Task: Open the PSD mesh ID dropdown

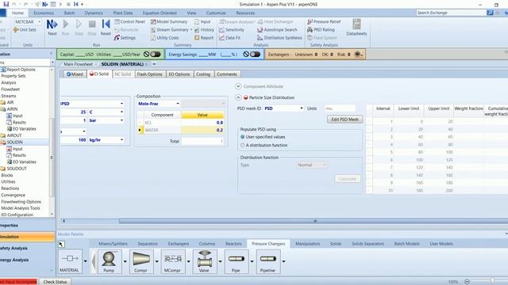Action: click(x=302, y=108)
